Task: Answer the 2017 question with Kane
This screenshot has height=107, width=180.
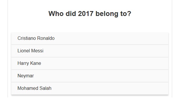Action: coord(90,63)
